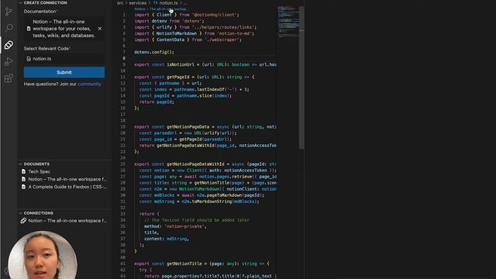
Task: Remove the selected Notion documentation item
Action: pyautogui.click(x=100, y=29)
